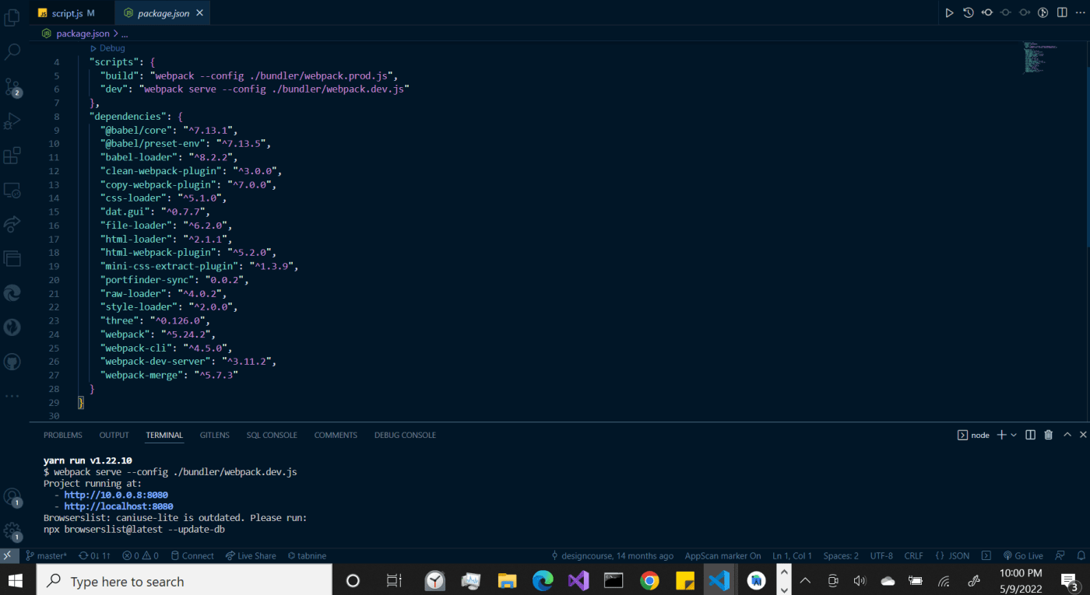Split the editor to the right
Image resolution: width=1090 pixels, height=595 pixels.
1062,12
